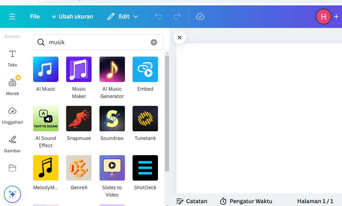Open the Gambar draw tab
This screenshot has width=342, height=206.
click(x=12, y=144)
